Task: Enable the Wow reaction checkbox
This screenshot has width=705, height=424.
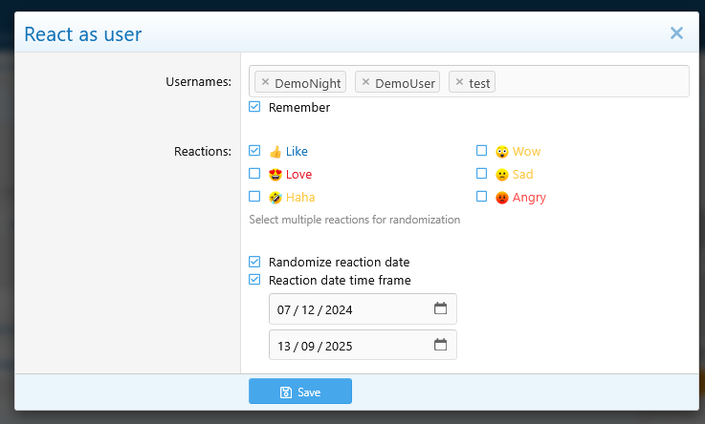Action: pyautogui.click(x=482, y=151)
